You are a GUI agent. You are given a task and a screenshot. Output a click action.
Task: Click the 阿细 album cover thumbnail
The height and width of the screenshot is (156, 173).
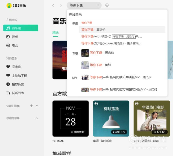(x=85, y=65)
